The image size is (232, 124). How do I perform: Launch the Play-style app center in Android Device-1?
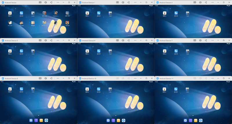(x=87, y=13)
